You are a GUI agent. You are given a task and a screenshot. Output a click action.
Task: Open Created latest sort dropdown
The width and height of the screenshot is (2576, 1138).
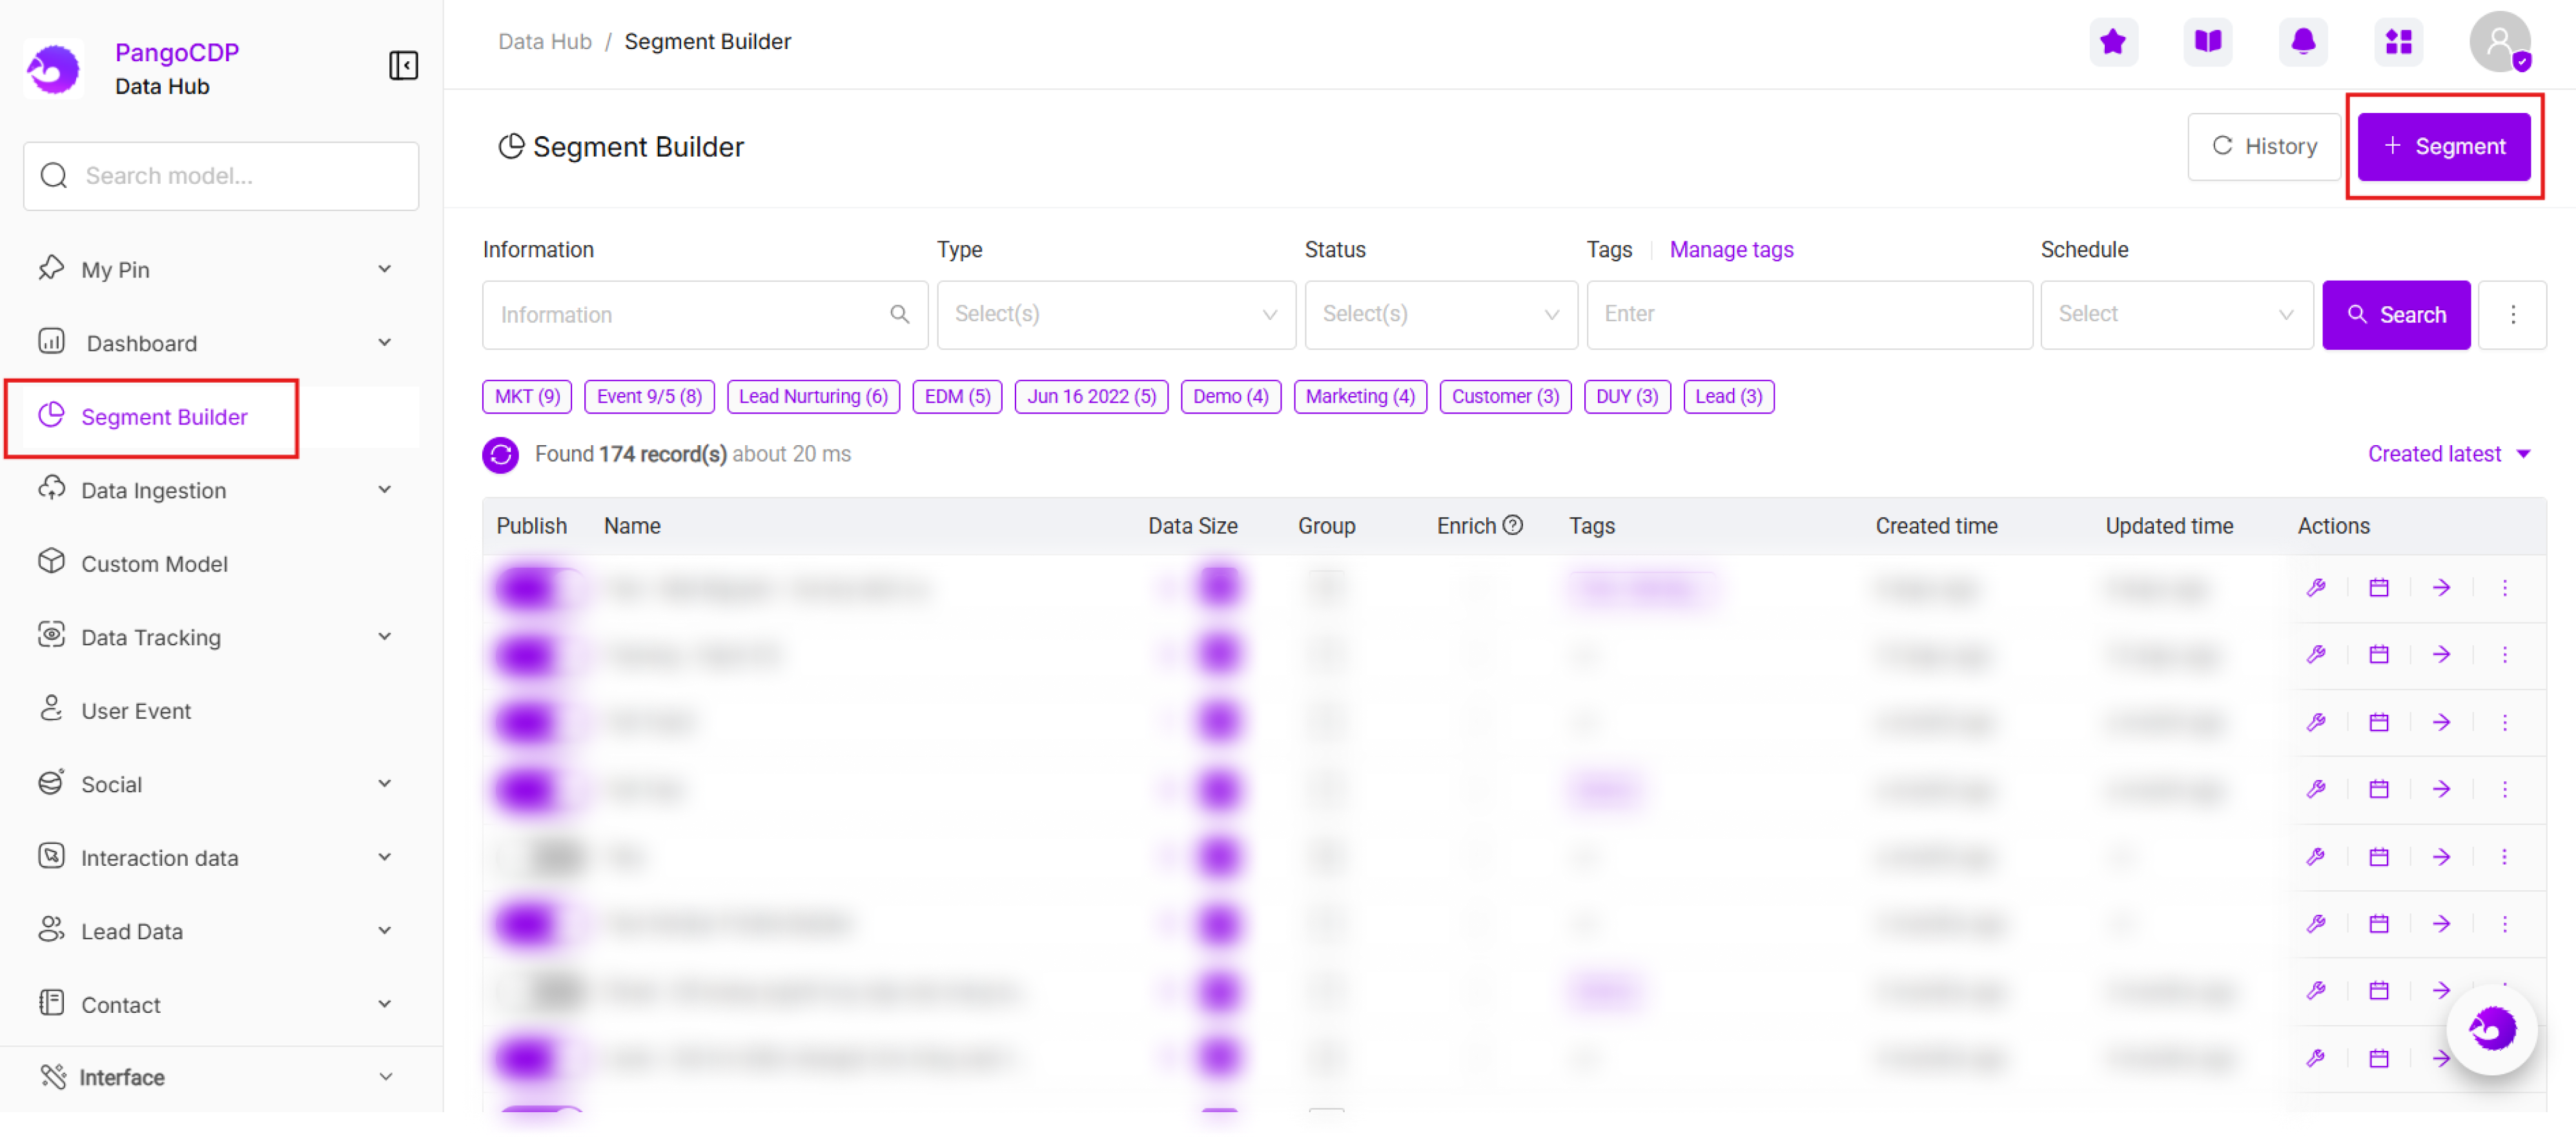coord(2449,455)
